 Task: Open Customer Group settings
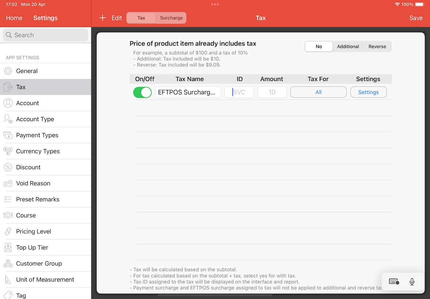pyautogui.click(x=46, y=264)
